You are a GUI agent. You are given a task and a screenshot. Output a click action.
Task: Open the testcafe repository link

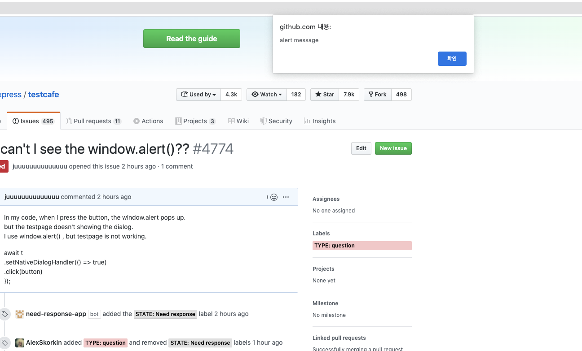click(x=43, y=94)
